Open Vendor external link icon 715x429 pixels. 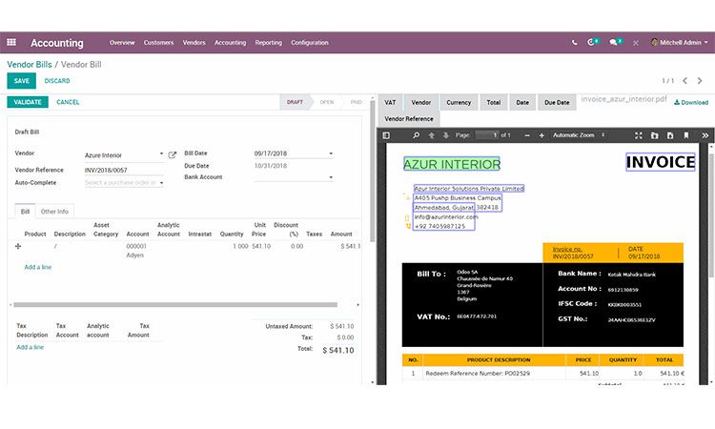173,154
